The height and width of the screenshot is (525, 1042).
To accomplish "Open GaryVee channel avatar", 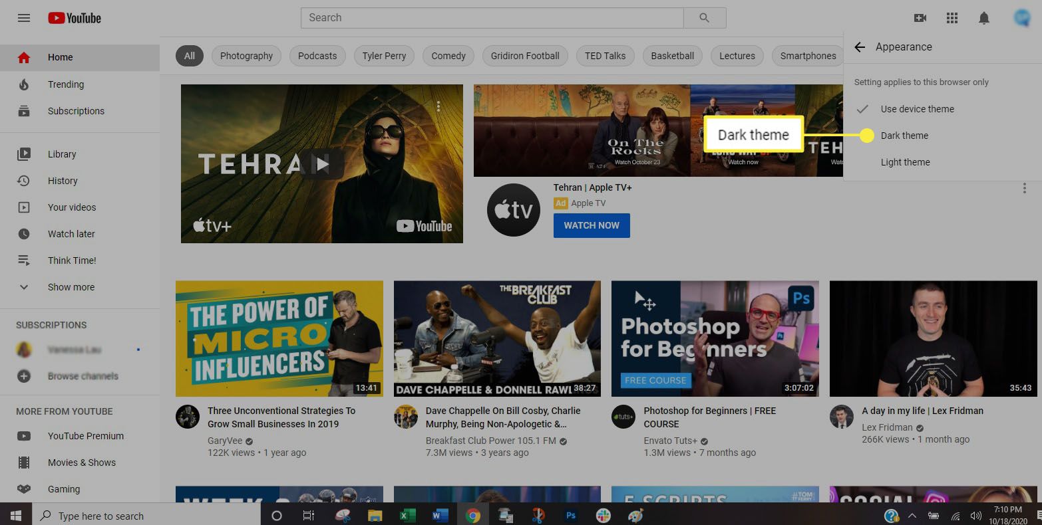I will 188,417.
